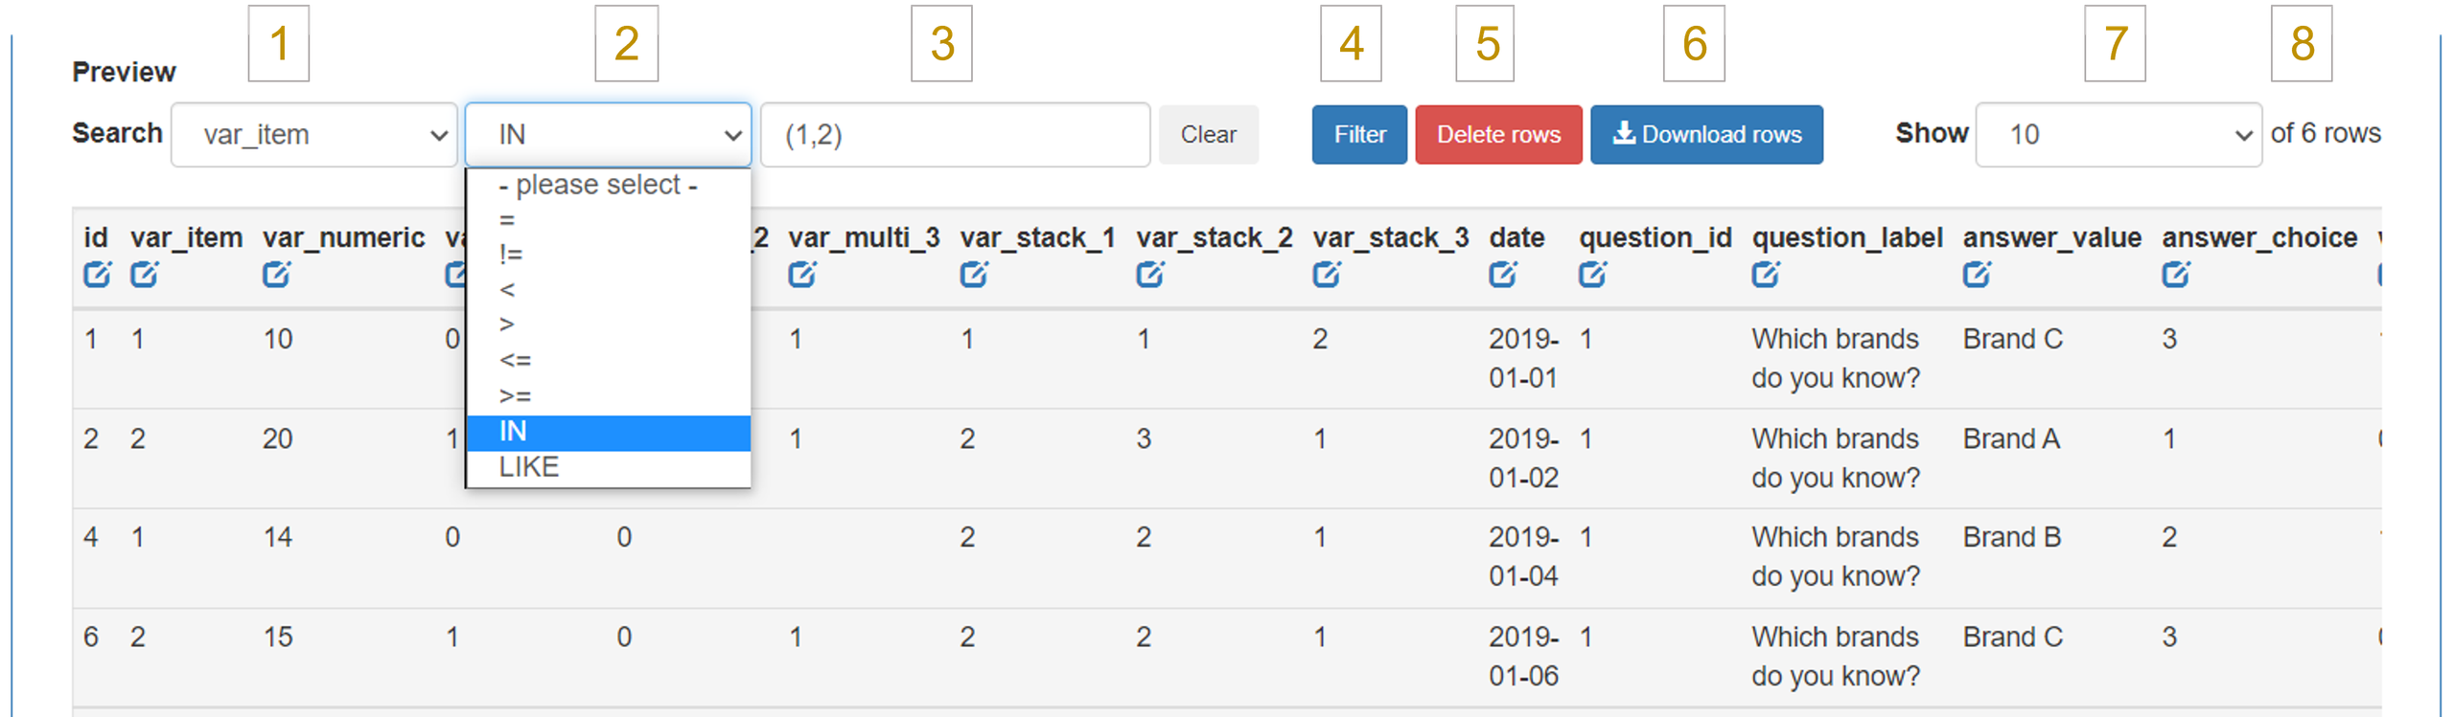Click edit icon under var_stack_2 column

[x=1150, y=276]
